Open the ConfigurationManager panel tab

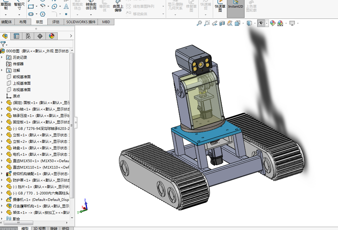pyautogui.click(x=28, y=36)
